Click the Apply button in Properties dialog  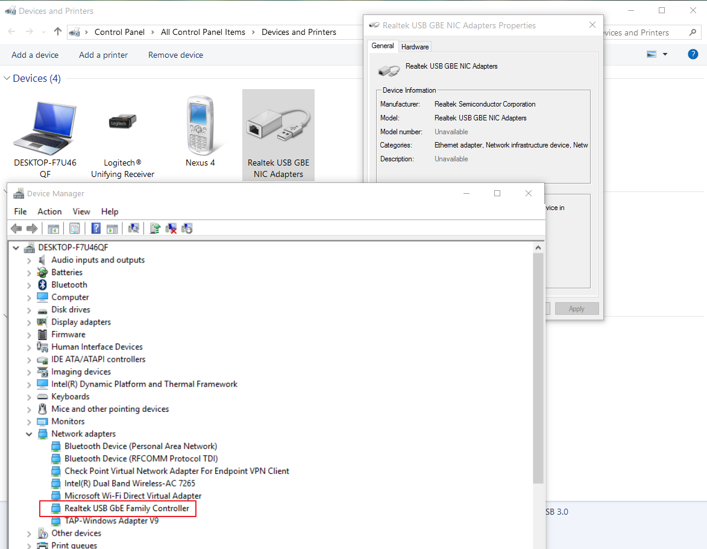577,308
